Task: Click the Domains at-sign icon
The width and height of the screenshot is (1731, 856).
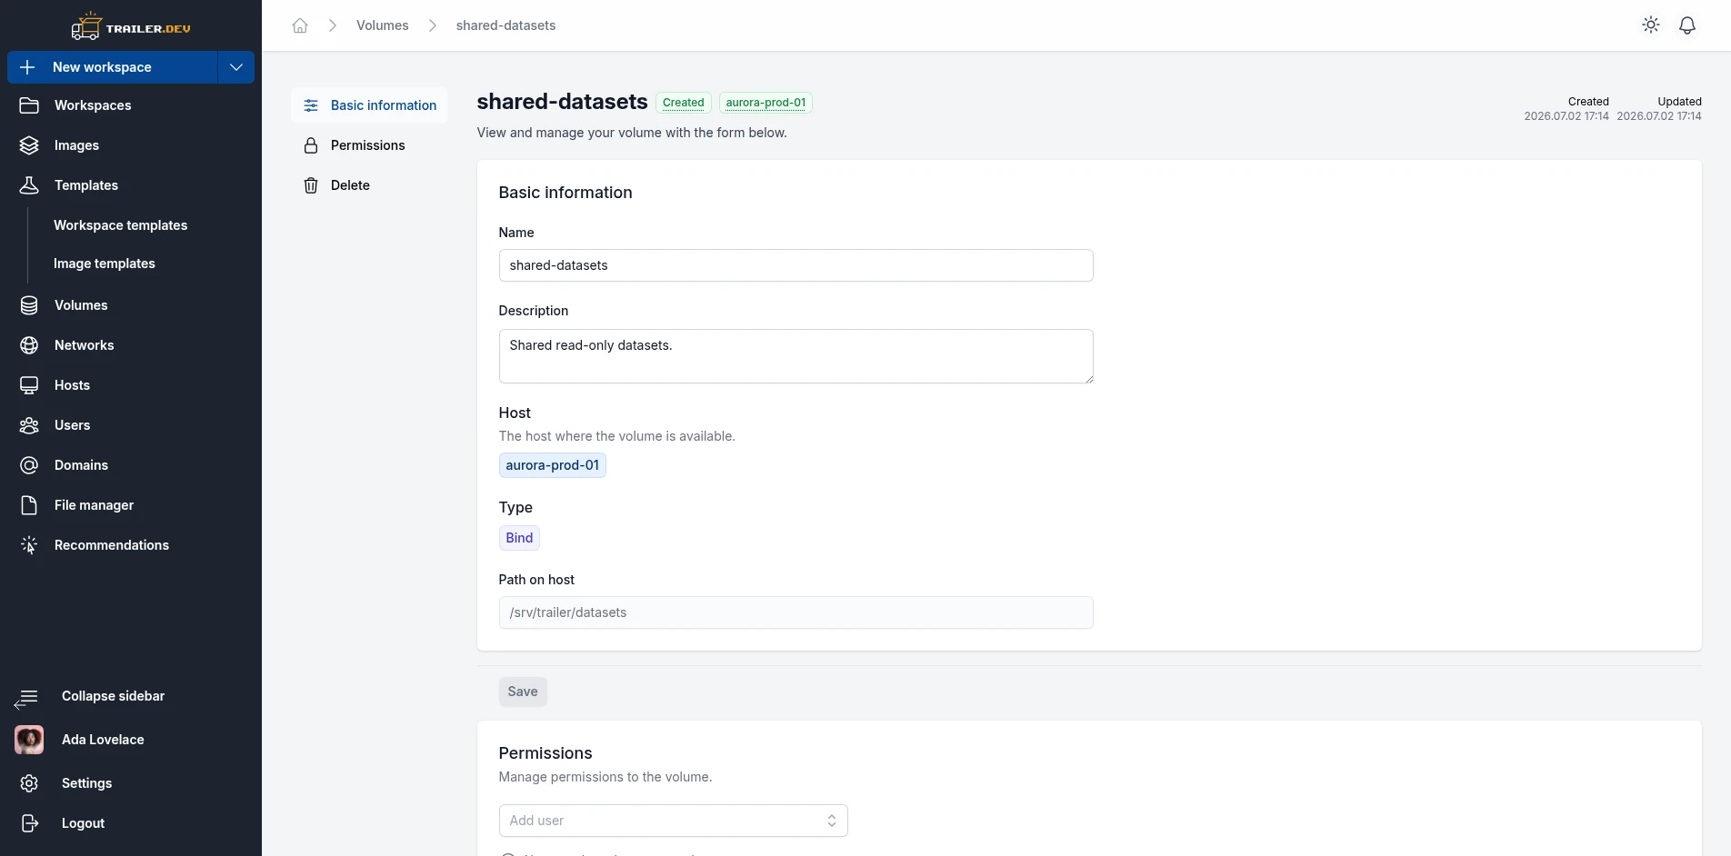Action: click(29, 465)
